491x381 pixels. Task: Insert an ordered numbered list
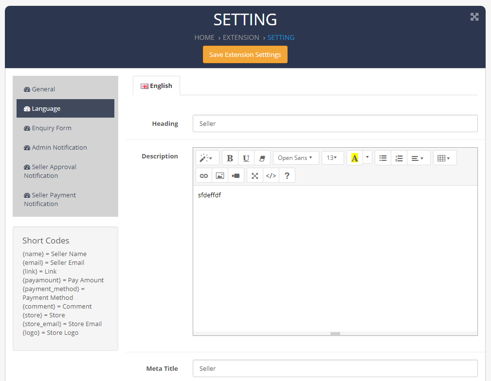(x=399, y=158)
